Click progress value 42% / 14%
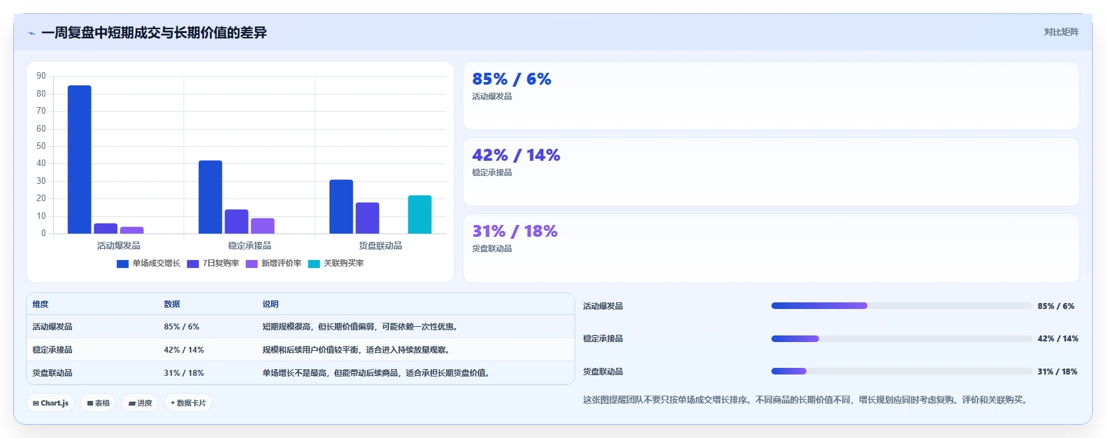 (1058, 339)
